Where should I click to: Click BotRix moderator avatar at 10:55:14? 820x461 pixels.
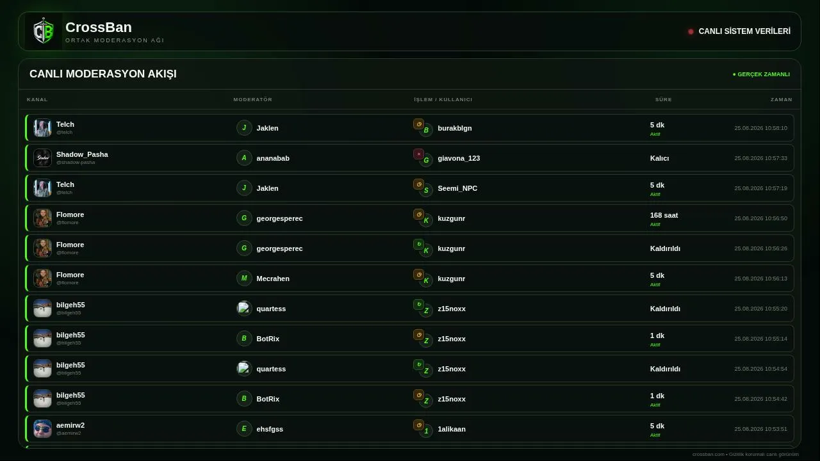(244, 338)
